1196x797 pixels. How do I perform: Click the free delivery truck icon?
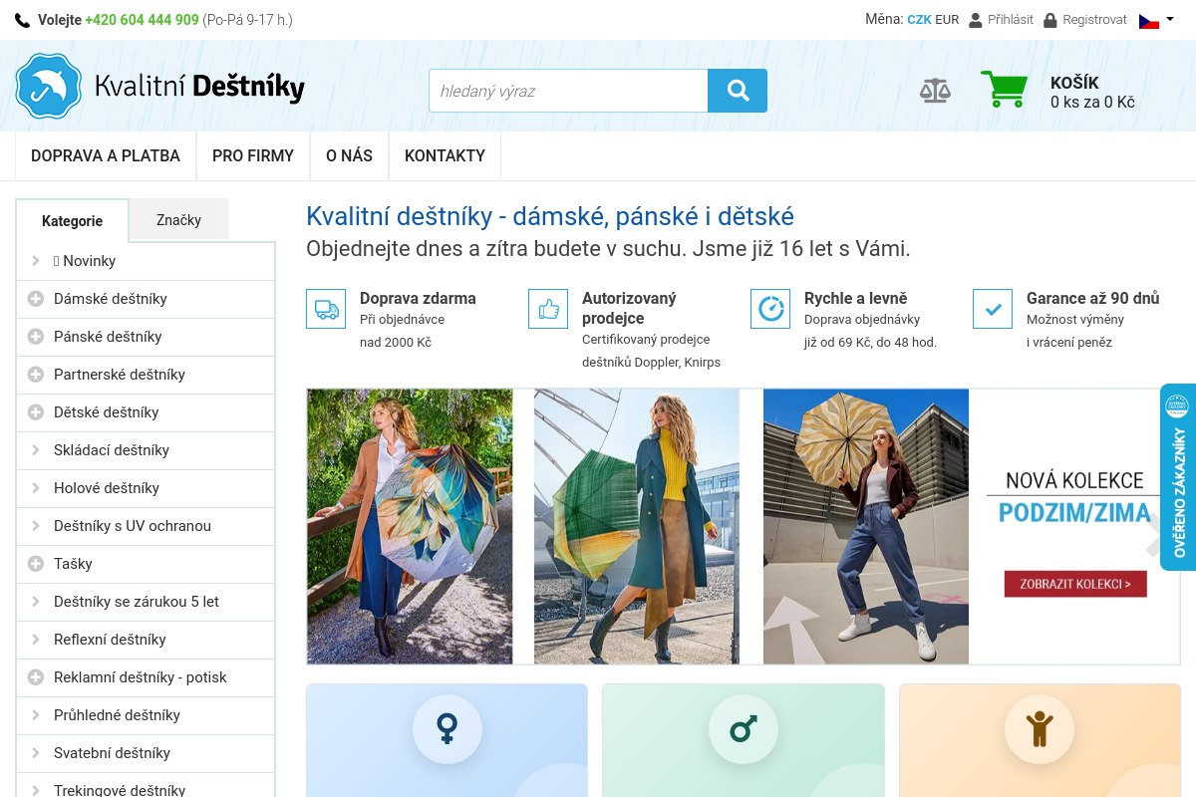[326, 309]
